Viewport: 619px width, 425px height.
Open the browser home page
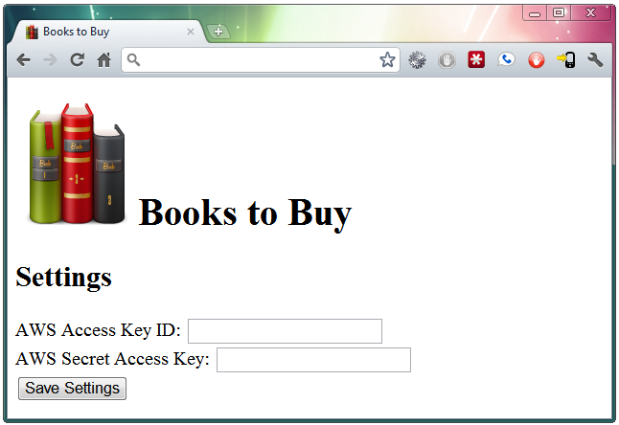[x=103, y=60]
